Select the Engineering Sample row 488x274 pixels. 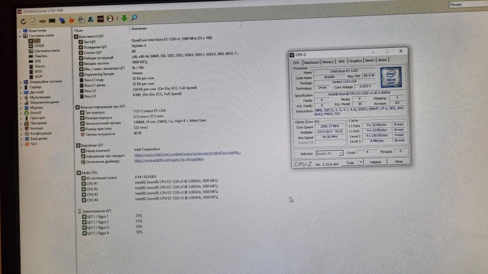[x=111, y=74]
